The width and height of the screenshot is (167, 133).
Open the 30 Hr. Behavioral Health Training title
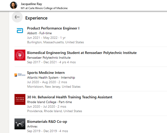pos(70,97)
